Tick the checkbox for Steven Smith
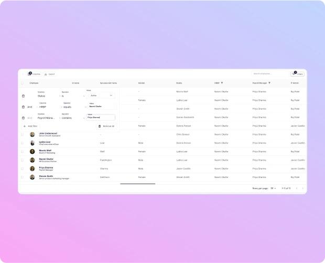Screen dimensions: 325x263 pos(22,177)
